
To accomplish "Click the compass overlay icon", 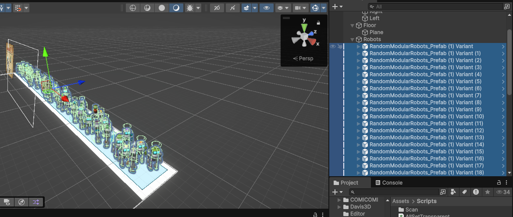I will tap(21, 202).
